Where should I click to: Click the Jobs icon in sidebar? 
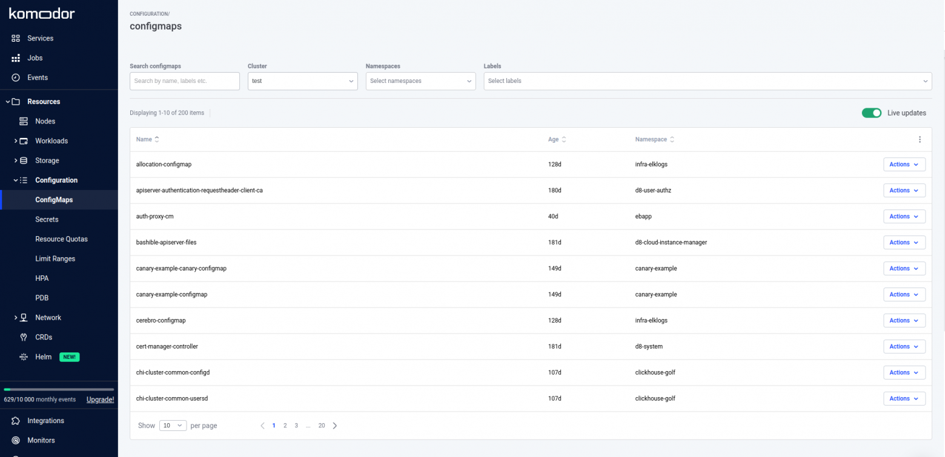tap(16, 58)
